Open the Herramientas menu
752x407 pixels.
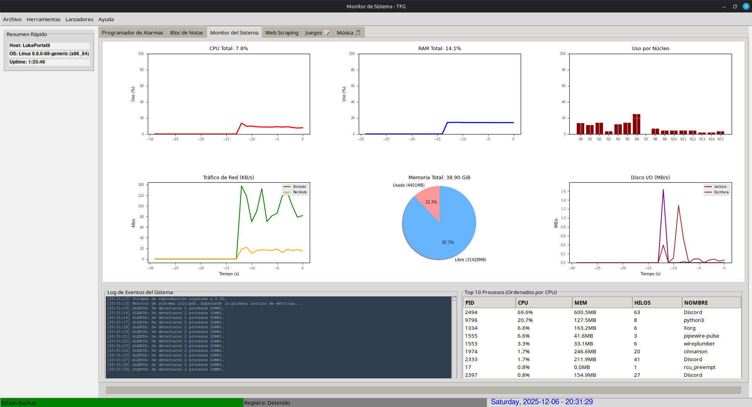(x=44, y=19)
